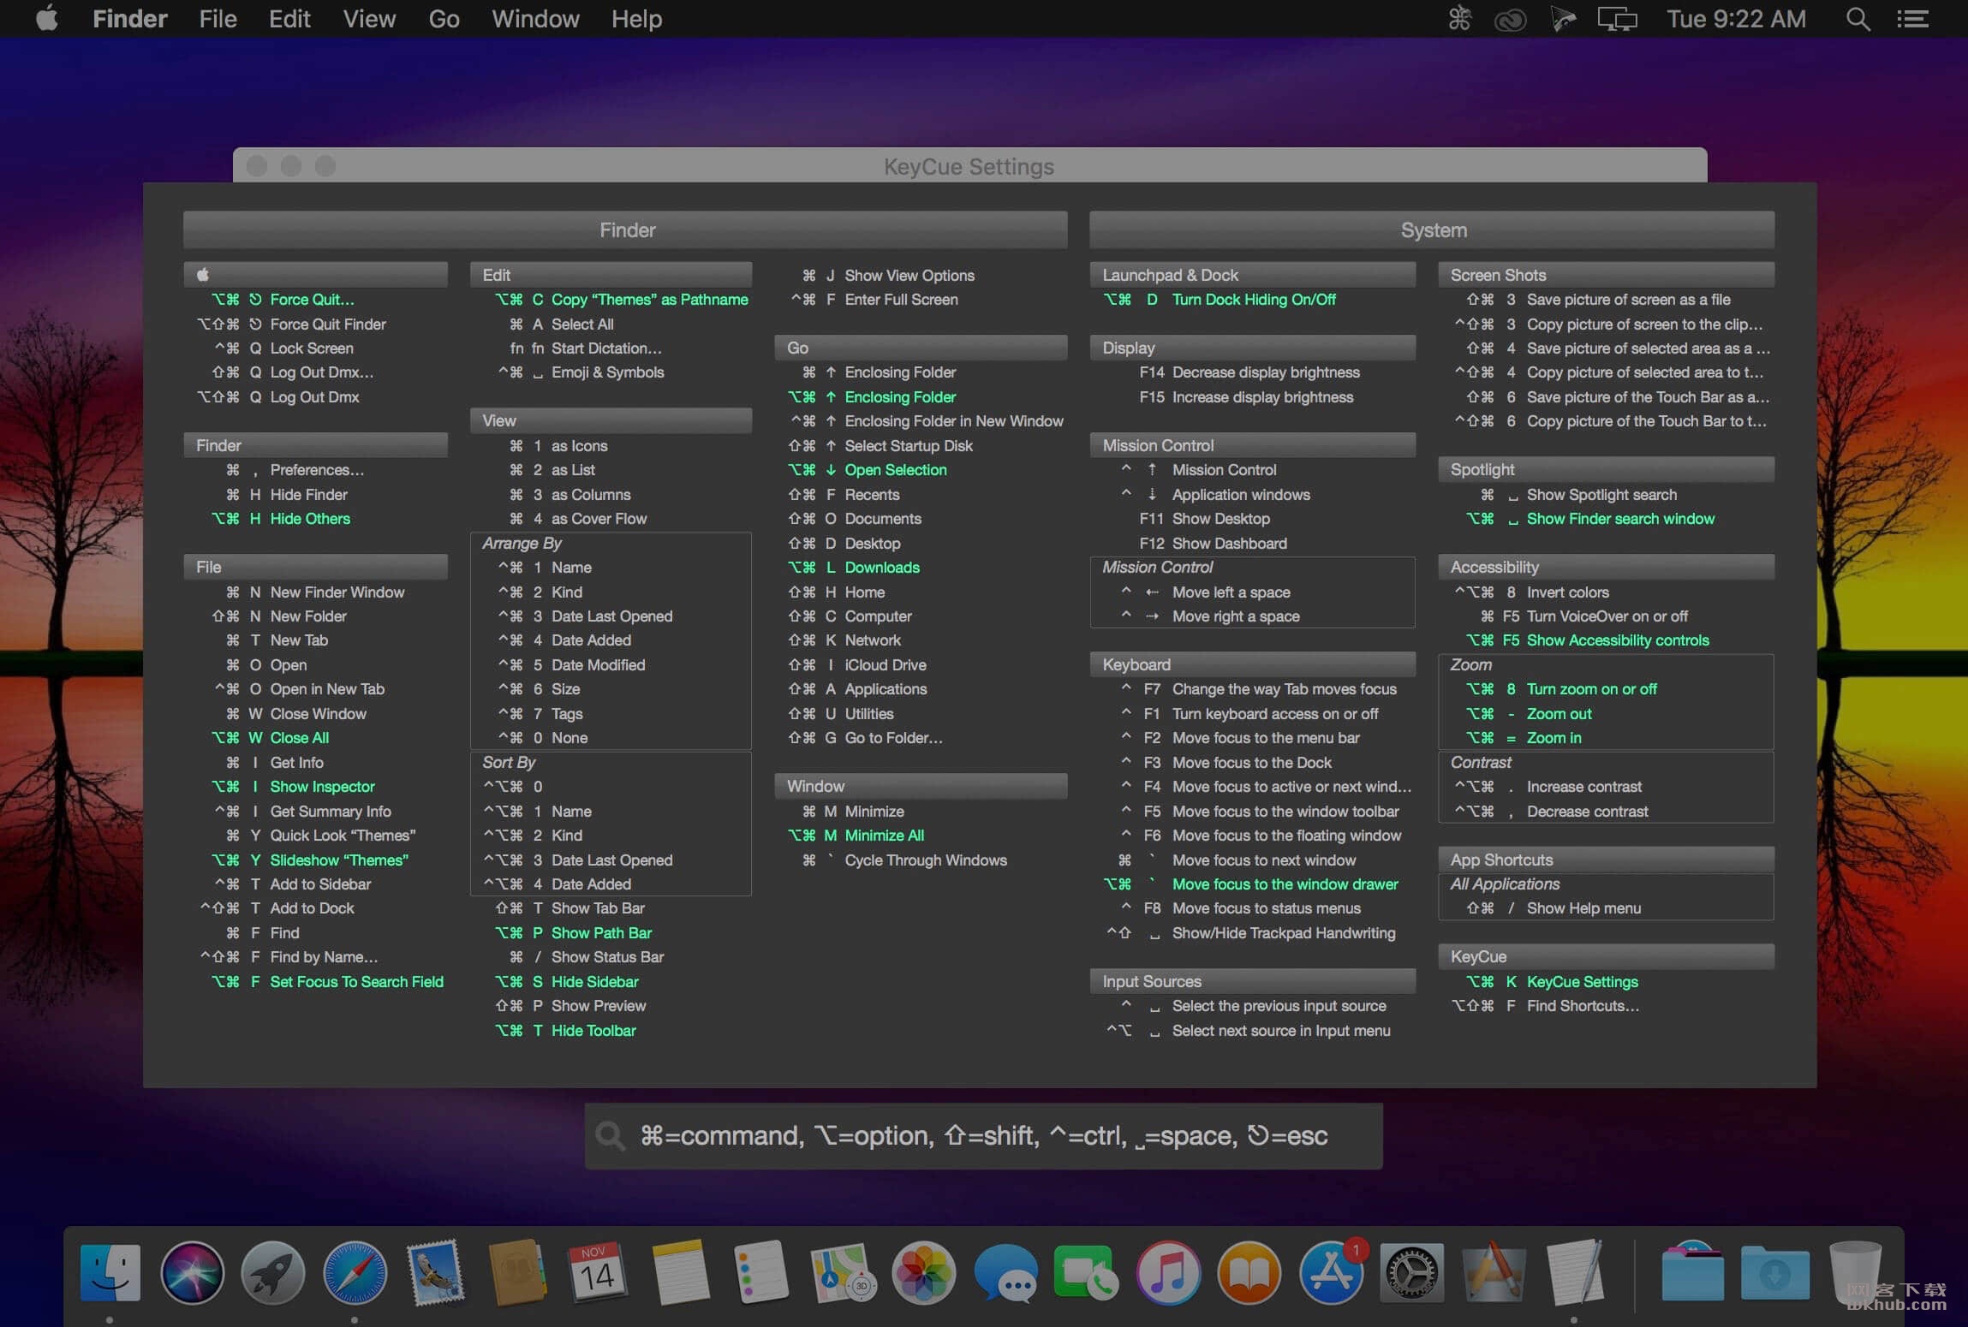The image size is (1968, 1327).
Task: Open Notes icon in the Dock
Action: point(680,1273)
